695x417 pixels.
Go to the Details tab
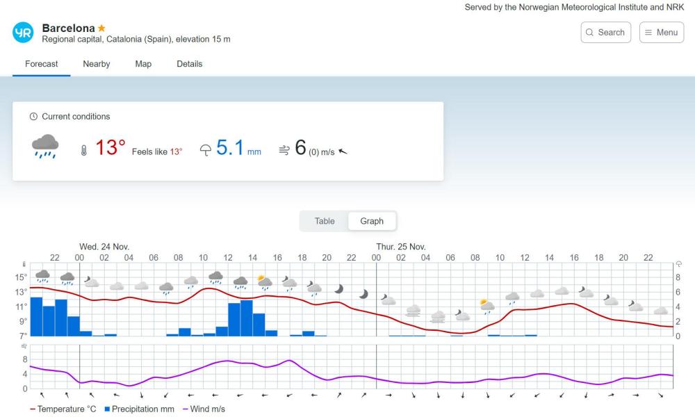point(189,64)
